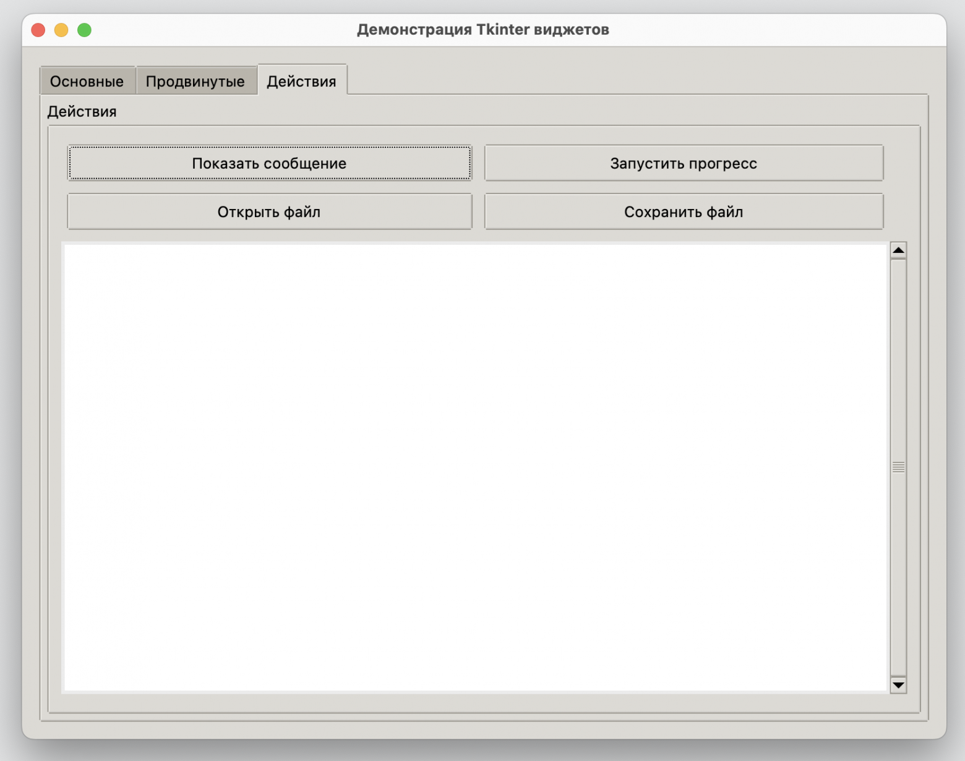The image size is (965, 761).
Task: Open the Продвинутые tab
Action: (196, 80)
